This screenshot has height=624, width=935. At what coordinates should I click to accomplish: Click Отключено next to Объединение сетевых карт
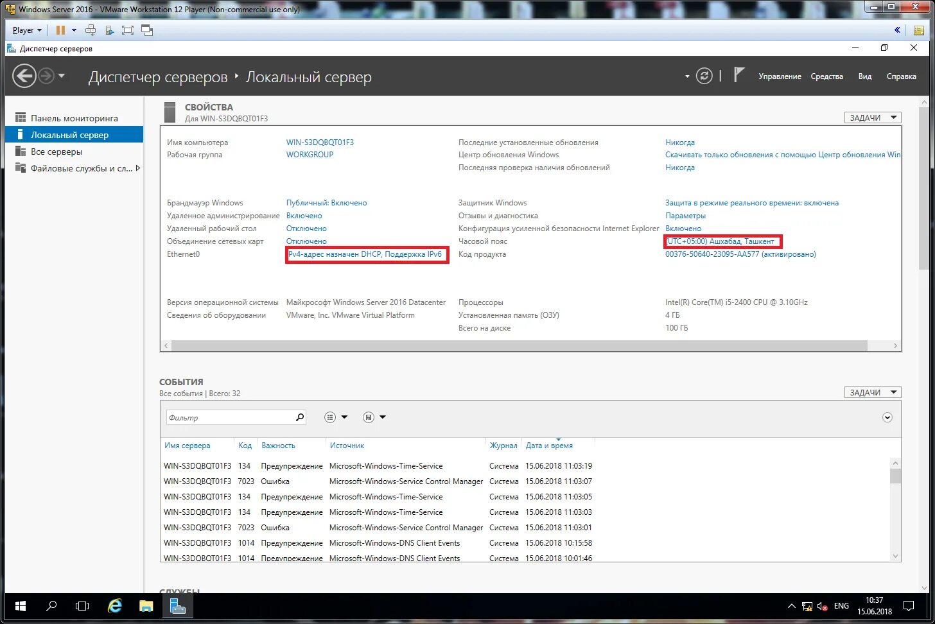(x=306, y=241)
